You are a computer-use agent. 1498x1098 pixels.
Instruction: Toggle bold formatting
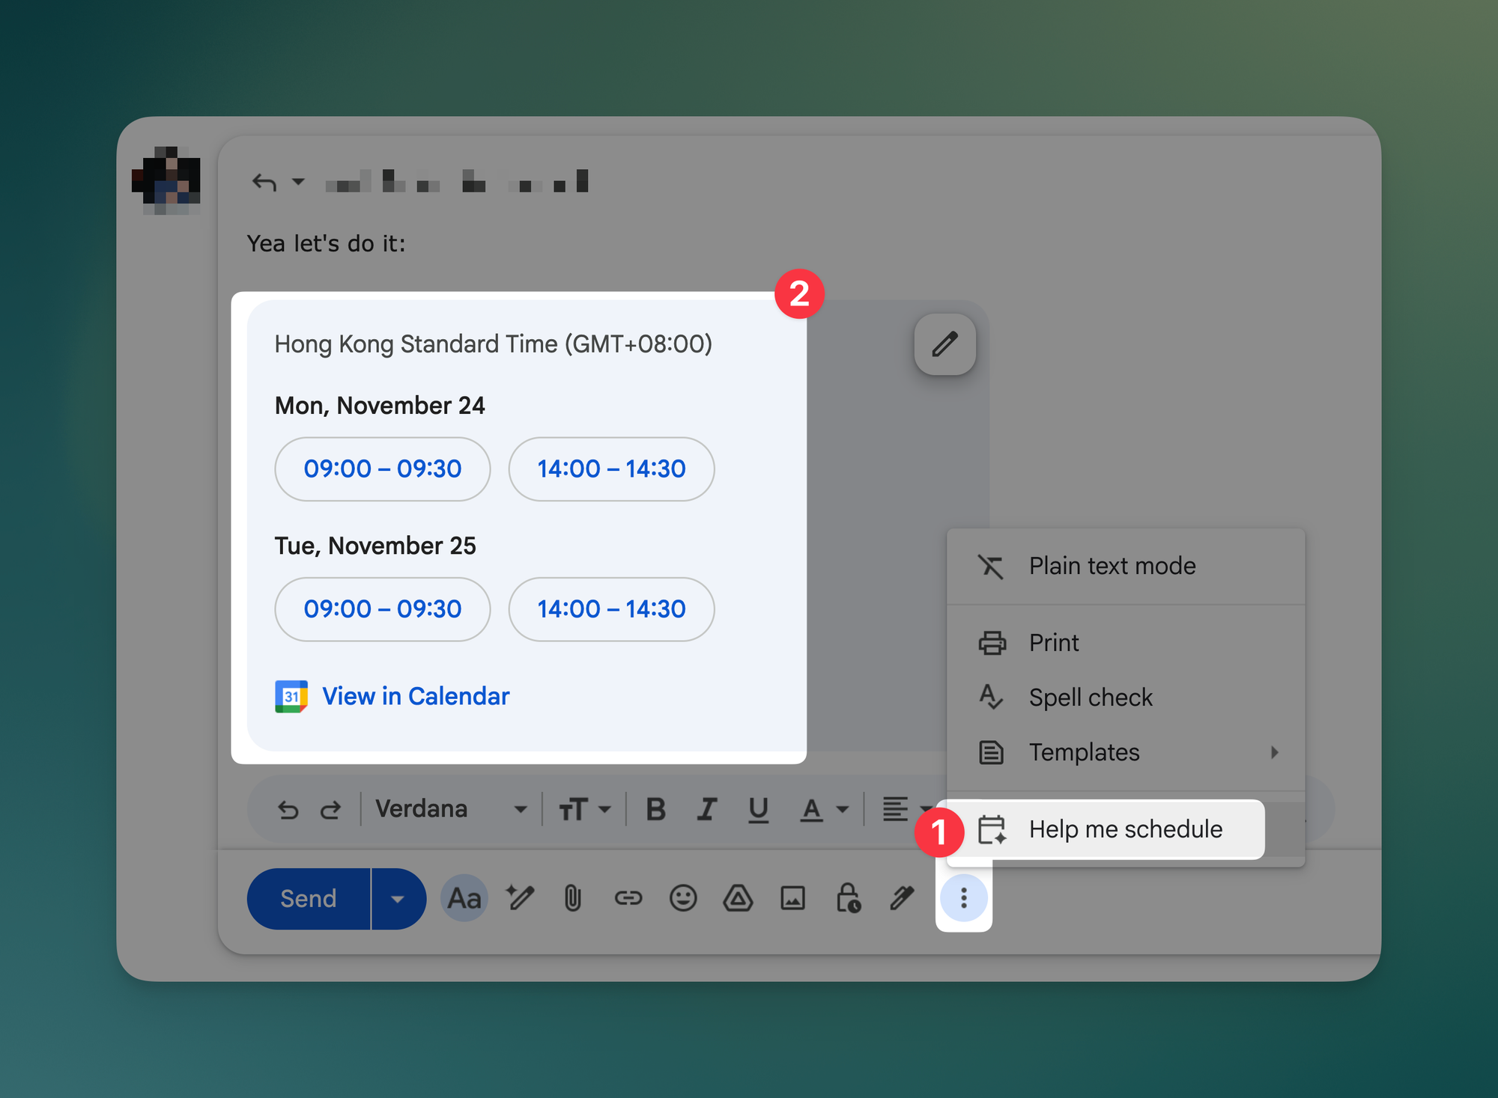click(x=655, y=809)
